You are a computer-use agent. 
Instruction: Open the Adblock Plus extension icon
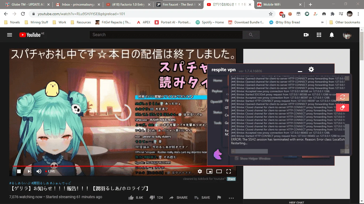tap(282, 14)
